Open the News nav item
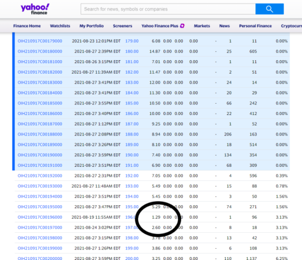The width and height of the screenshot is (302, 260). [225, 26]
